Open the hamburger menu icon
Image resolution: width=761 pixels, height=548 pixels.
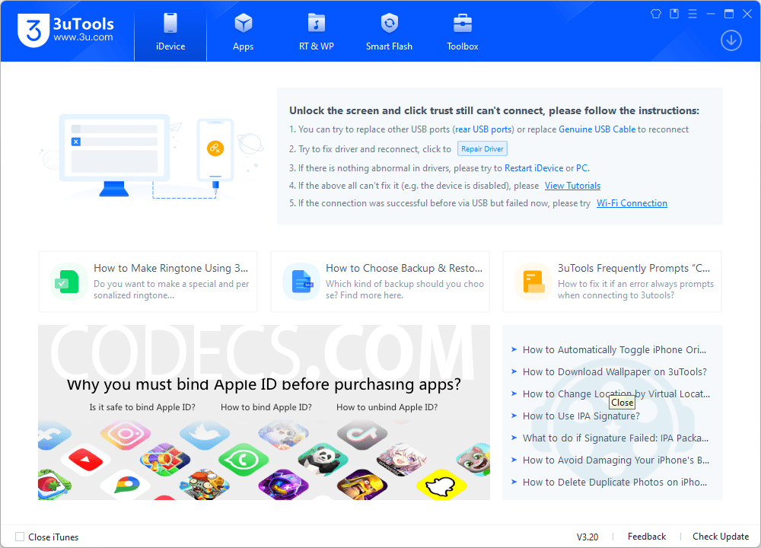[x=693, y=14]
